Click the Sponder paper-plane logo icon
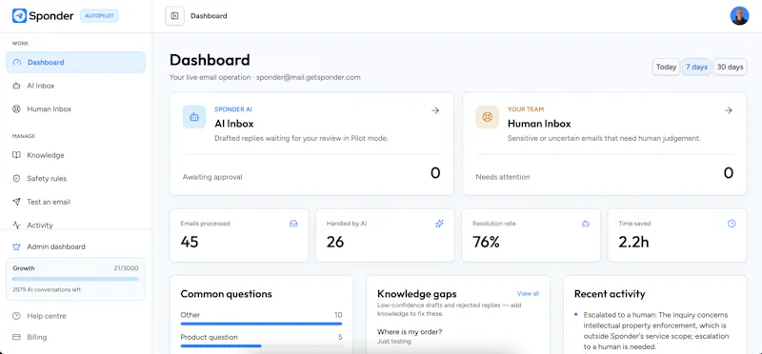Viewport: 762px width, 354px height. pos(19,16)
